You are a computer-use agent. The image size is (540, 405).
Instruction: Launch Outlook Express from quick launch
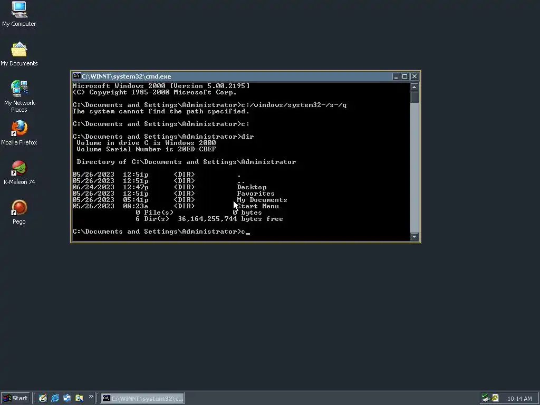(x=67, y=398)
